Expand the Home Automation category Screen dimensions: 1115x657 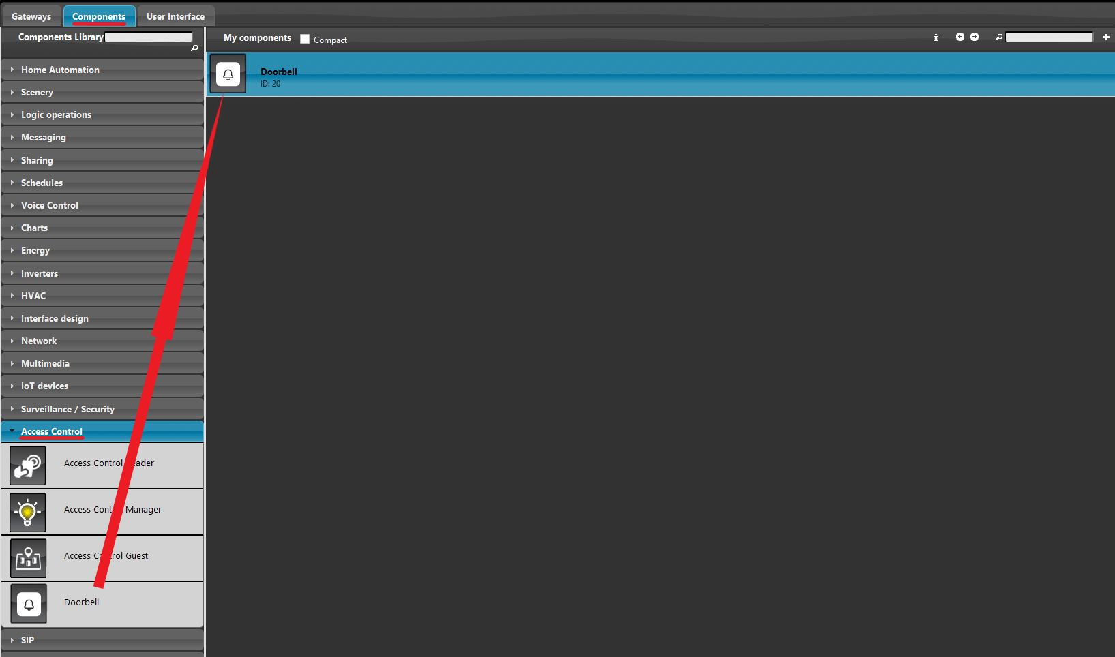[x=102, y=70]
